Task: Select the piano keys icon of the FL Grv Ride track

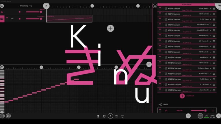Action: click(x=2, y=19)
